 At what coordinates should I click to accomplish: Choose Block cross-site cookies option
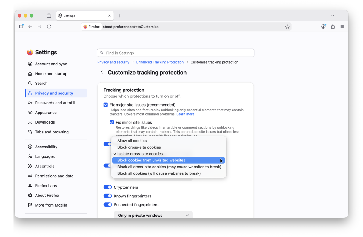point(168,147)
